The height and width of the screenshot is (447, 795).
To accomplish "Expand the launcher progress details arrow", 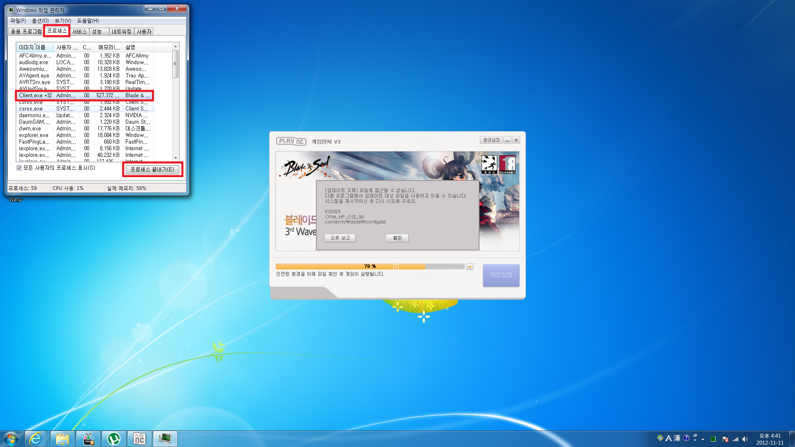I will [470, 267].
